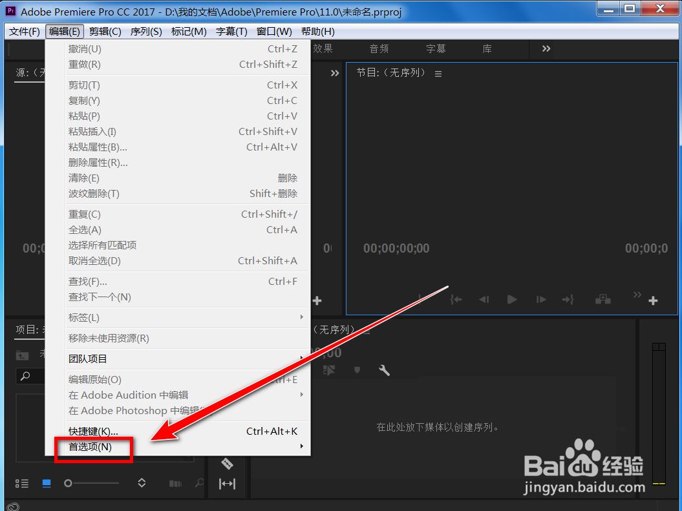Expand the Program monitor button overflow chevrons
This screenshot has height=511, width=682.
pos(637,295)
